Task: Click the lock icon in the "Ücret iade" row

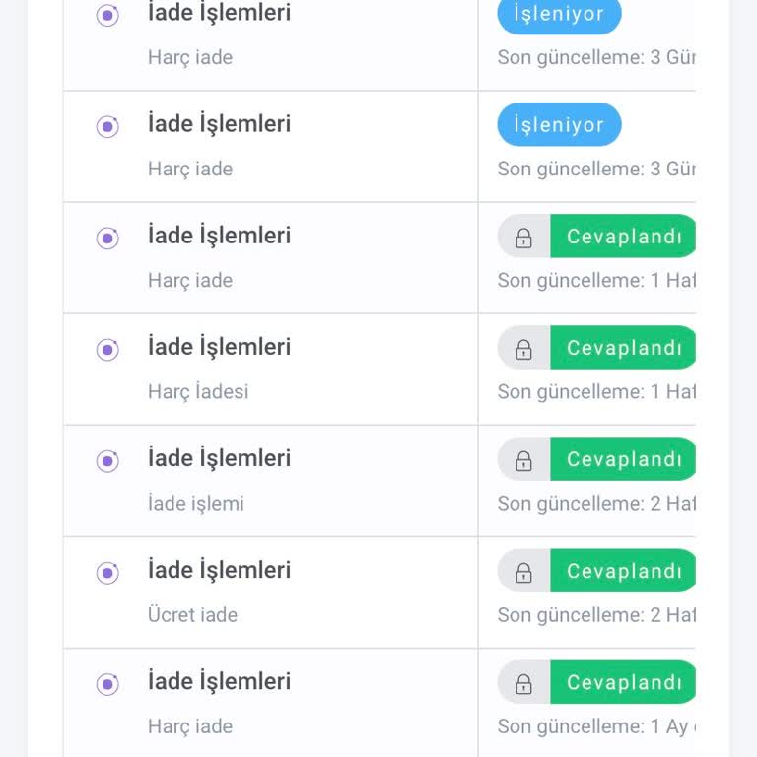Action: pyautogui.click(x=523, y=572)
